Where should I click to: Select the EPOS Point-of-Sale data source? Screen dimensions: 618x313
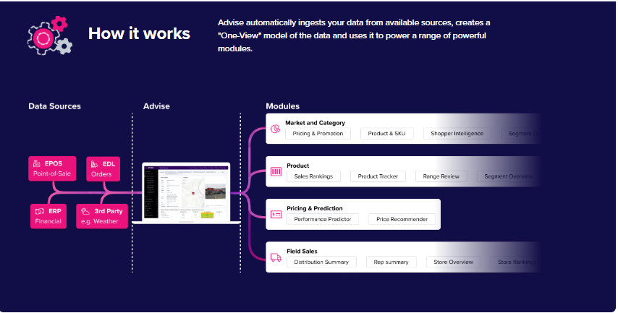tap(52, 168)
